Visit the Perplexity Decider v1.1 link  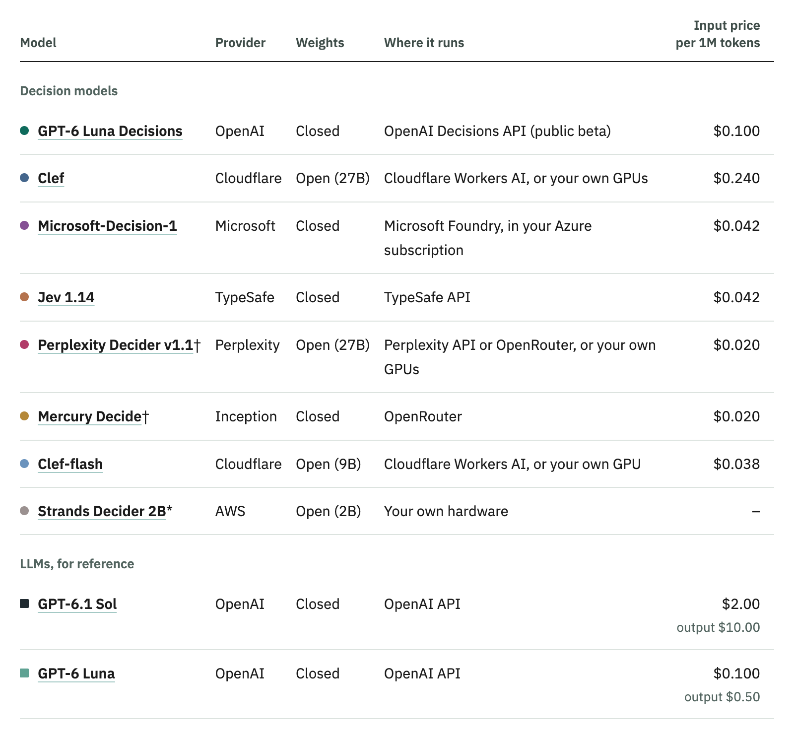tap(116, 345)
